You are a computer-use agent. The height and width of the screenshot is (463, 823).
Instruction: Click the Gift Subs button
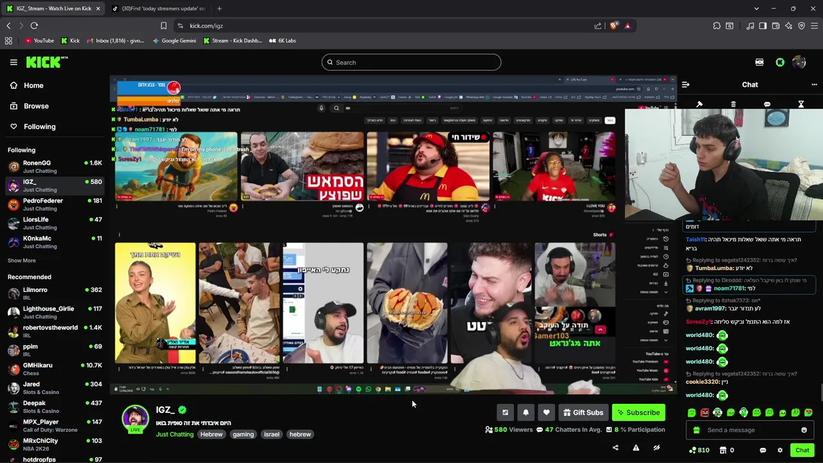(583, 413)
